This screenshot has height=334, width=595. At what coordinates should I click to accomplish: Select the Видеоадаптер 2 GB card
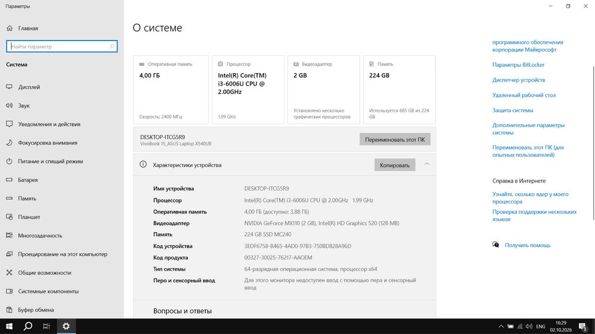[323, 90]
